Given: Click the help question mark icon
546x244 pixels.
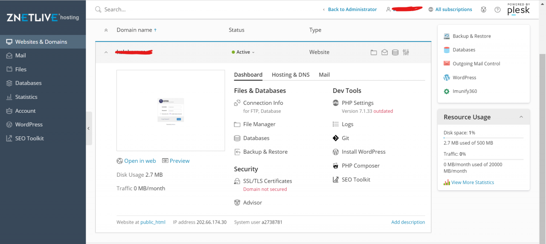Looking at the screenshot, I should [497, 9].
